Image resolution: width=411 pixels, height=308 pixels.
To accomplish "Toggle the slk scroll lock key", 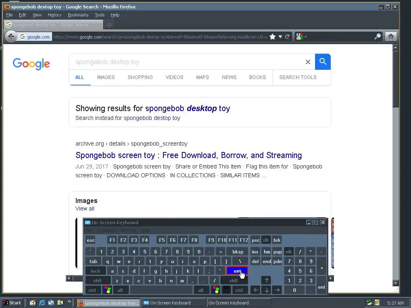I will tap(266, 240).
